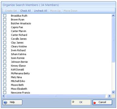Click the vertical scrollbar up arrow
Image resolution: width=117 pixels, height=109 pixels.
(113, 16)
